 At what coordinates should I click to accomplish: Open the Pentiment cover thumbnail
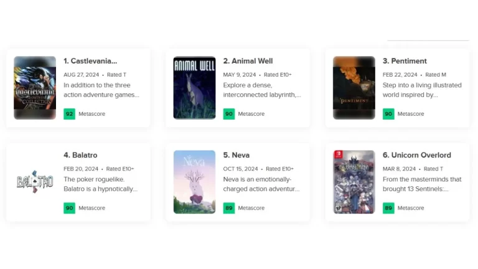click(354, 88)
